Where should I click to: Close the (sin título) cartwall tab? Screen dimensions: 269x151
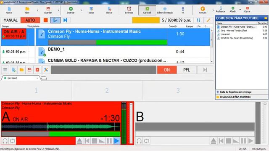pyautogui.click(x=37, y=78)
